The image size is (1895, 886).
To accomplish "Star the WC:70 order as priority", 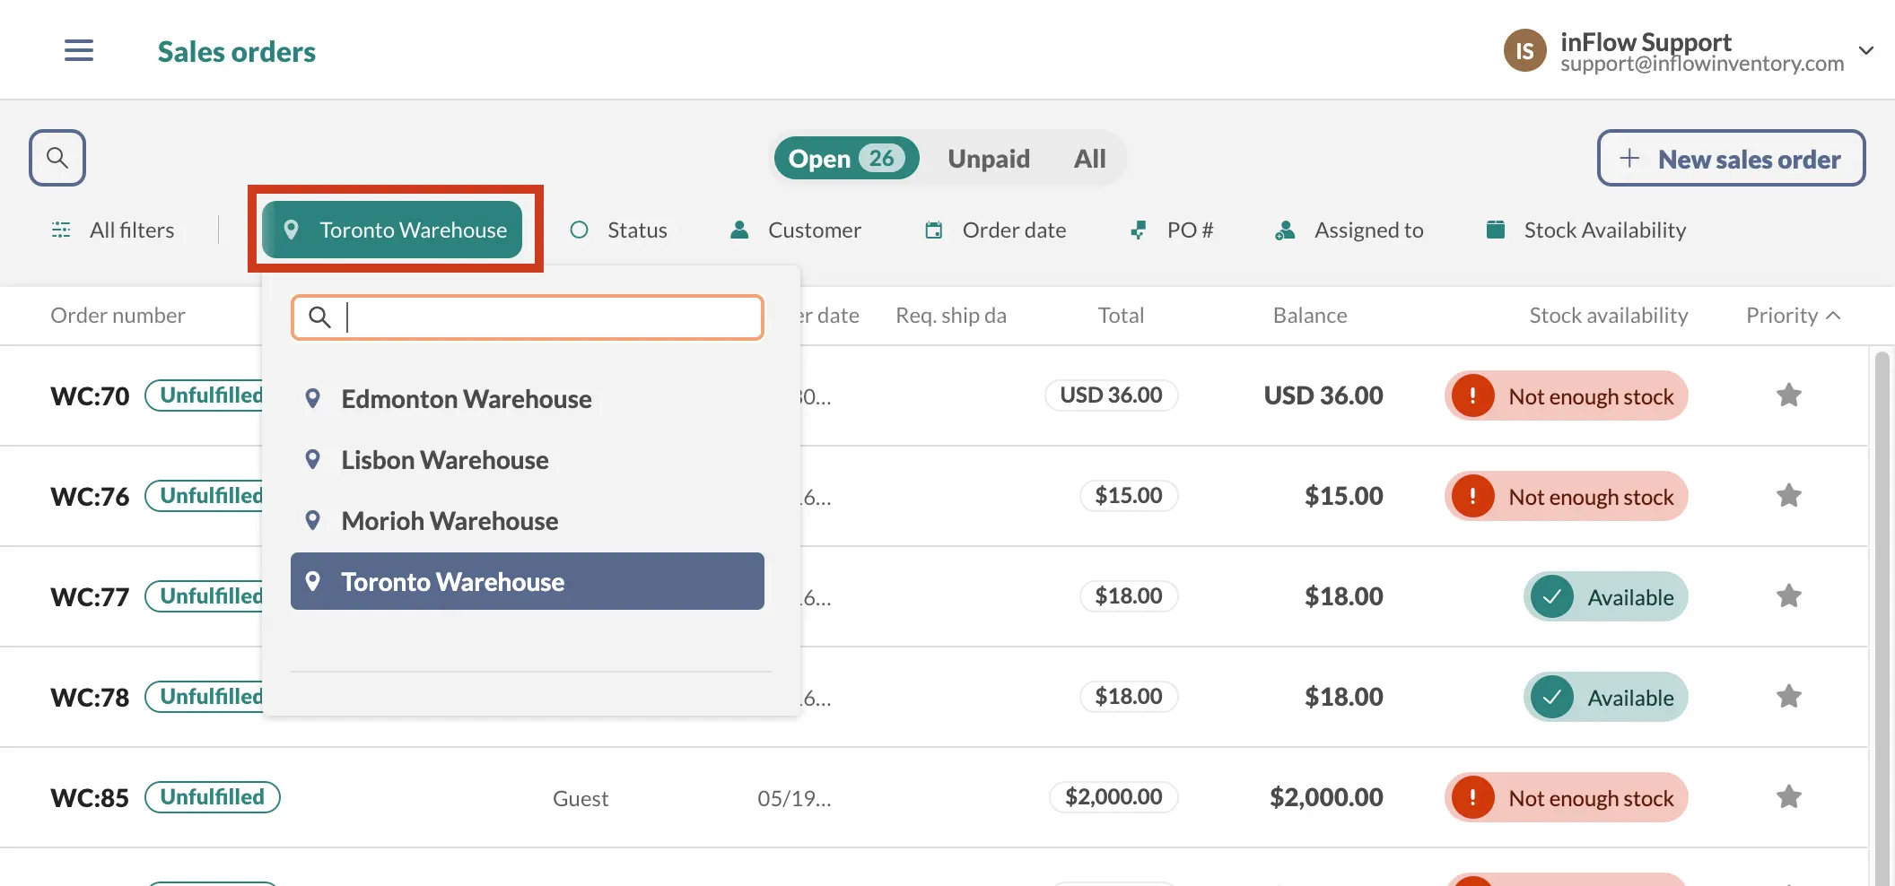I will 1788,395.
